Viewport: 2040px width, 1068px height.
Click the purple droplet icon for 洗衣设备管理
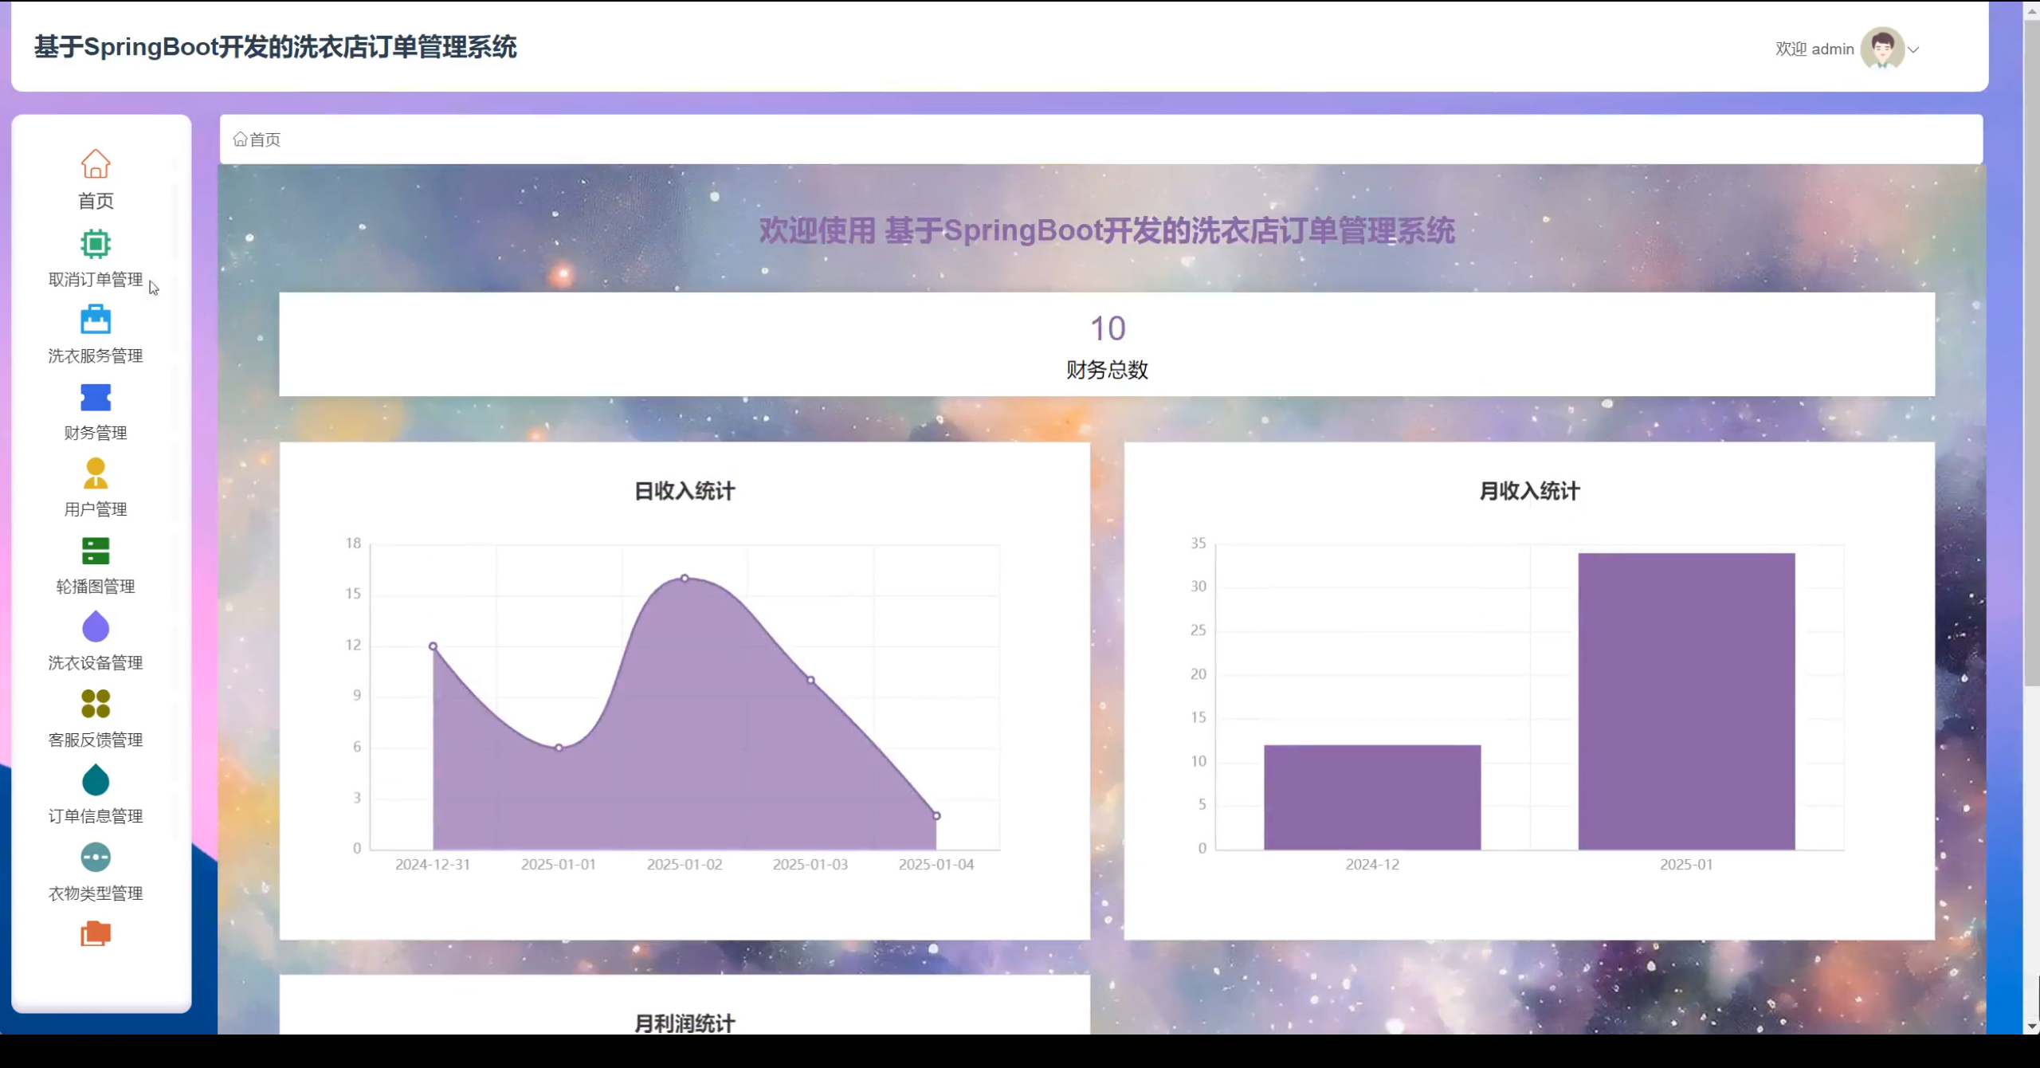tap(96, 626)
